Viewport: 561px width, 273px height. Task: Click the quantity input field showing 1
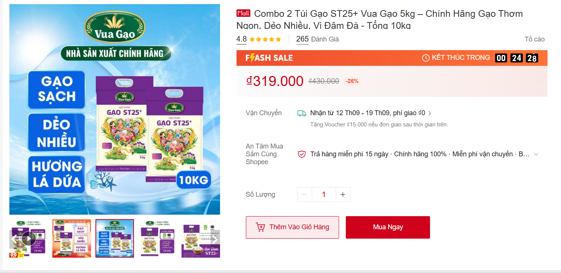(323, 194)
